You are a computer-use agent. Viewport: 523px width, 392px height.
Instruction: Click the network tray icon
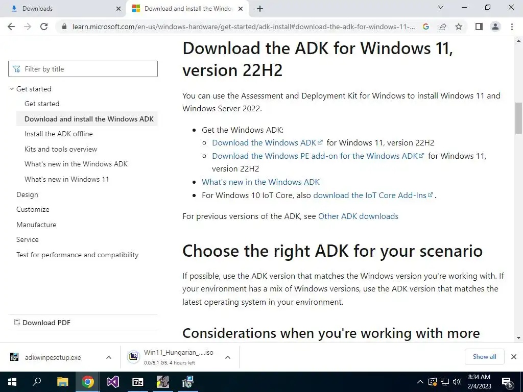(x=445, y=382)
